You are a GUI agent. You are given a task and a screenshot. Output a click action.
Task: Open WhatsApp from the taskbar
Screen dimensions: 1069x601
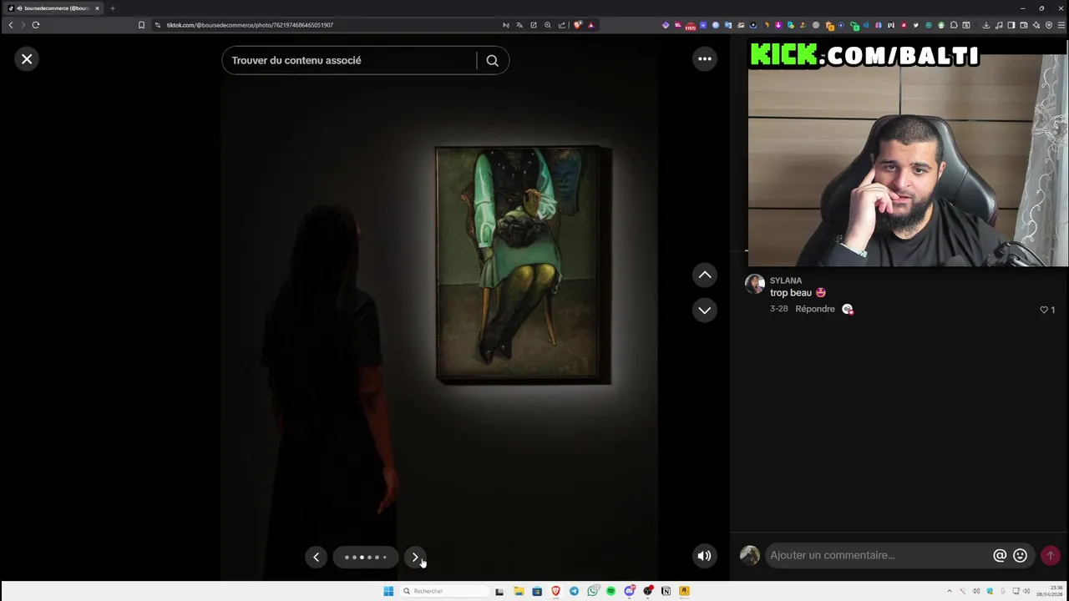(592, 591)
